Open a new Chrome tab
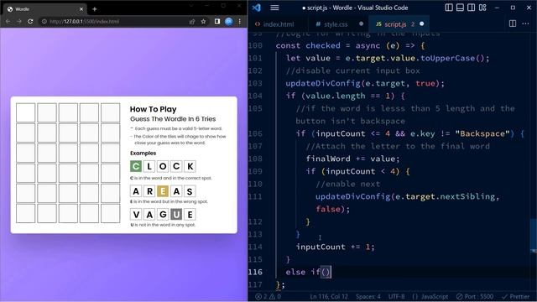This screenshot has width=537, height=302. [x=95, y=9]
